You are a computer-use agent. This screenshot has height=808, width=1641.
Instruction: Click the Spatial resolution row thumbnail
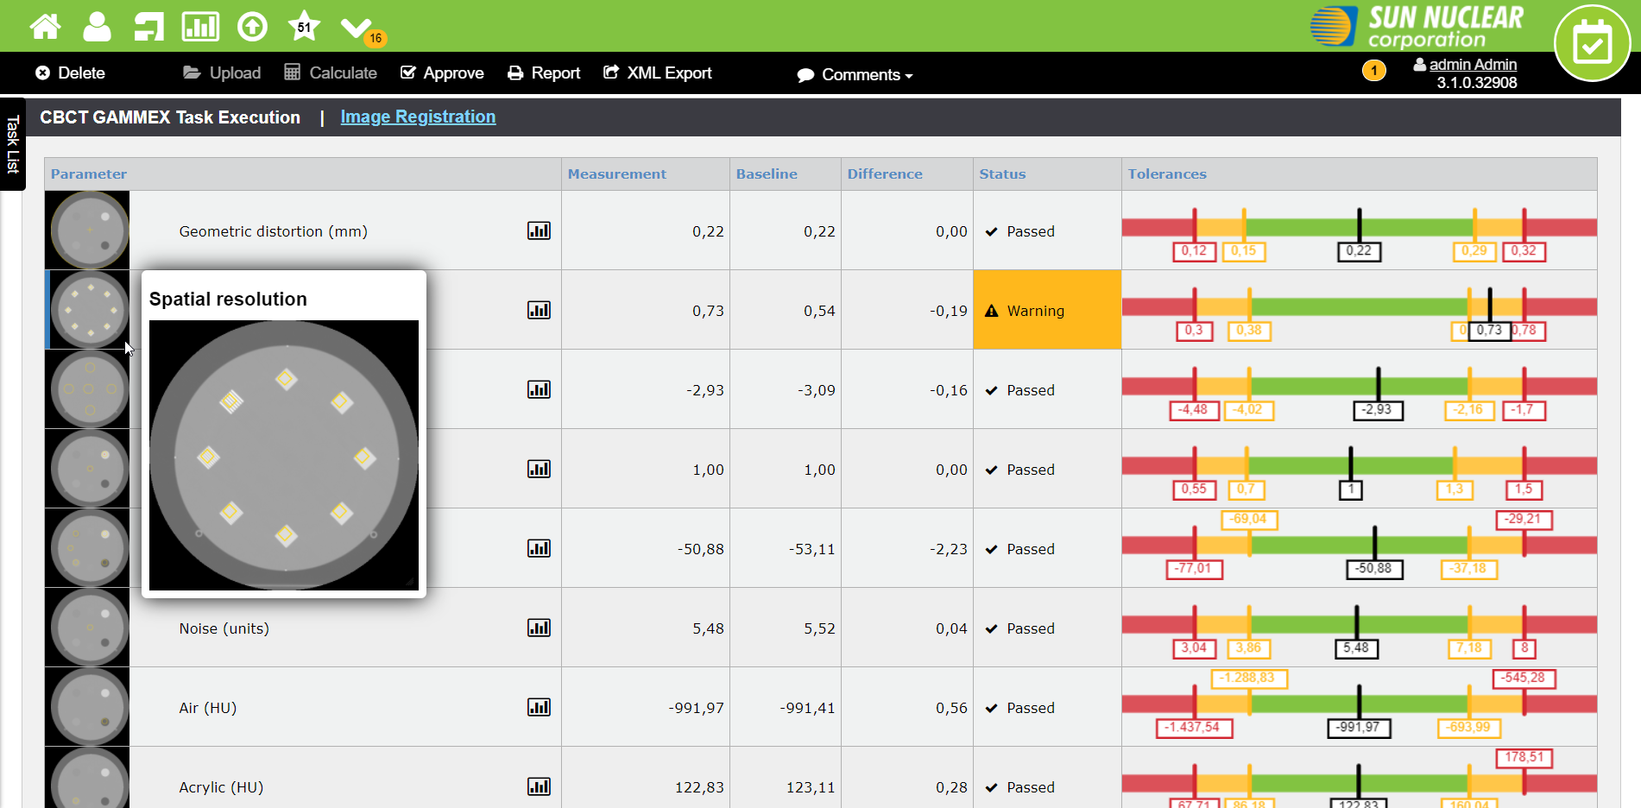pyautogui.click(x=88, y=310)
